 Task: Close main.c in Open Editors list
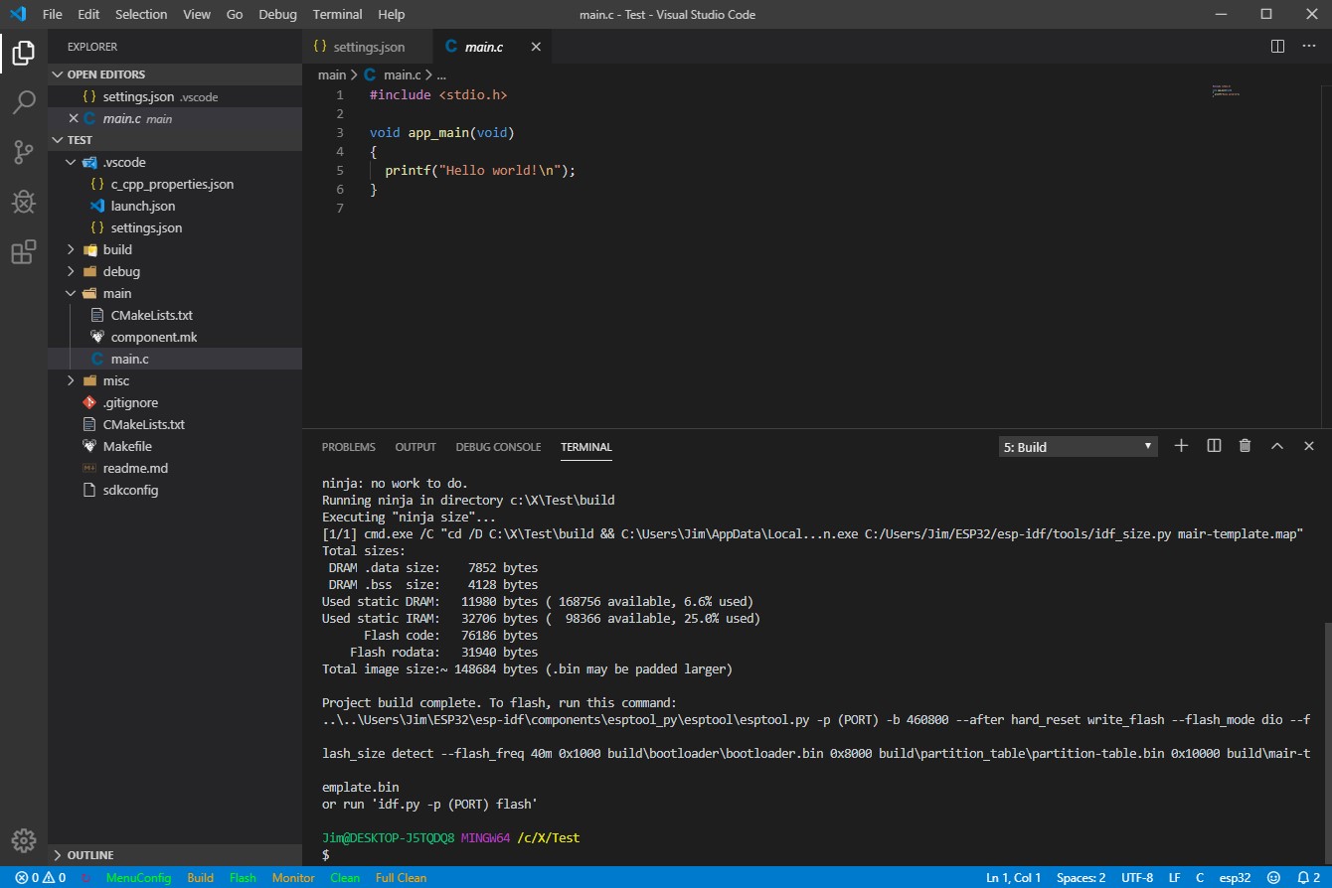pyautogui.click(x=74, y=118)
